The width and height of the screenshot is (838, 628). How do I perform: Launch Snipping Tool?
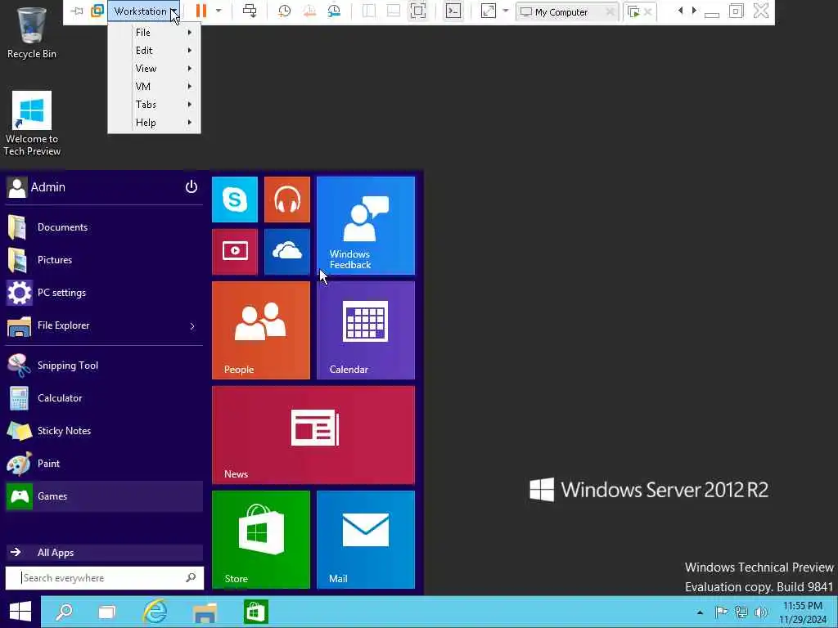click(104, 366)
